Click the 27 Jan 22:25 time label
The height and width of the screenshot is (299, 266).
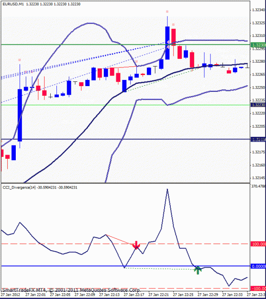pos(183,295)
